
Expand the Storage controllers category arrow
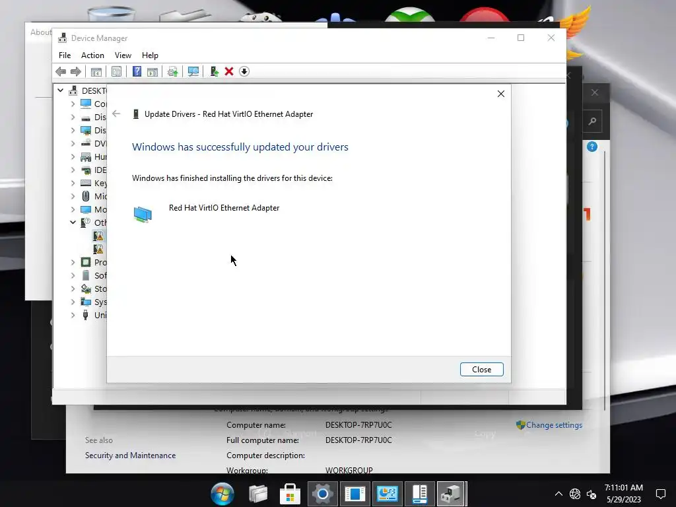pos(73,288)
